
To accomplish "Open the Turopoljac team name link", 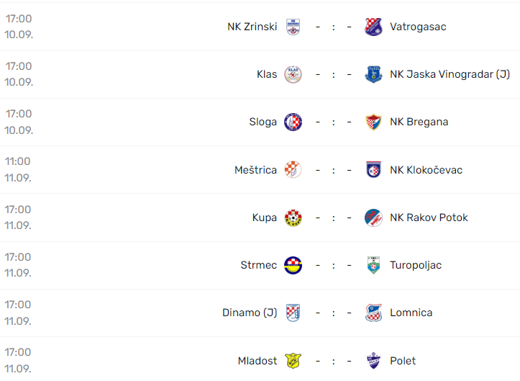I will 416,265.
